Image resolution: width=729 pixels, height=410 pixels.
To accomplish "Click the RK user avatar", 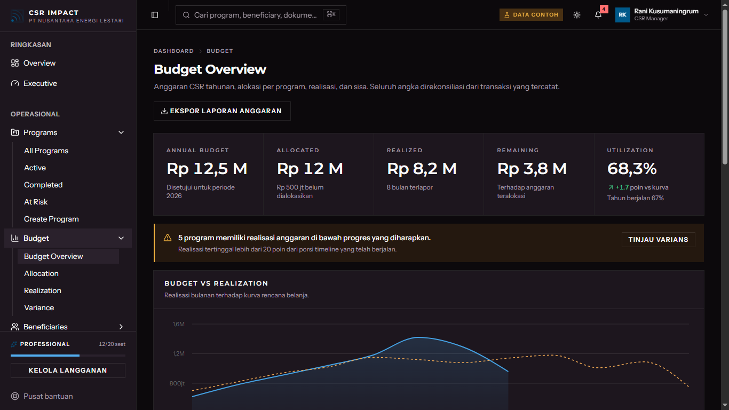I will [x=623, y=15].
